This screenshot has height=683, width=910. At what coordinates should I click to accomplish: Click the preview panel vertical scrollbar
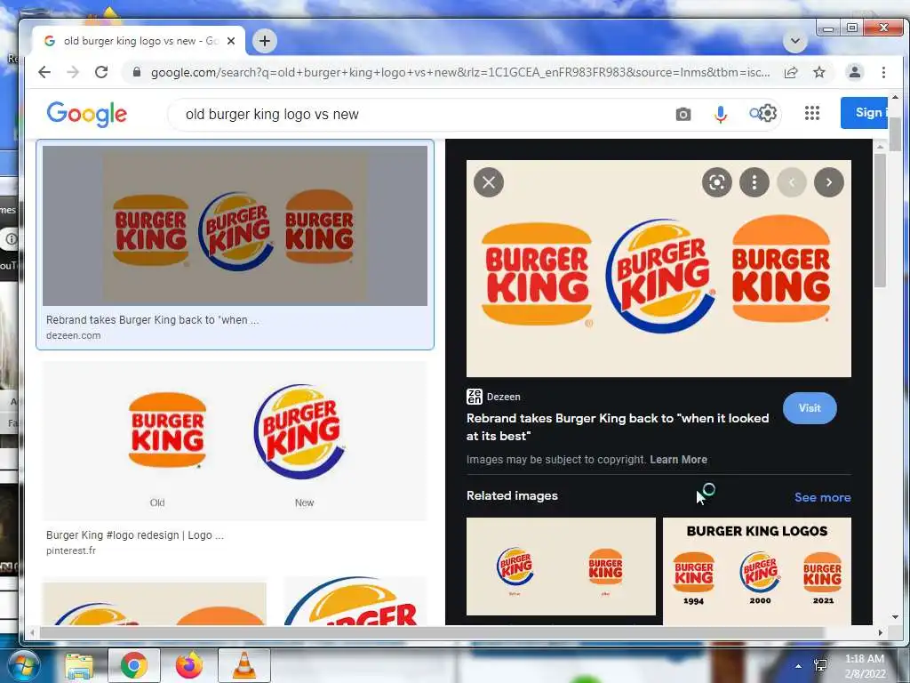pos(881,221)
